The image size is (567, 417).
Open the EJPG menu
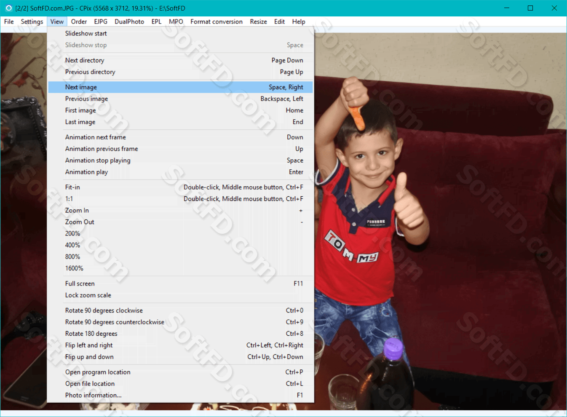pos(101,21)
